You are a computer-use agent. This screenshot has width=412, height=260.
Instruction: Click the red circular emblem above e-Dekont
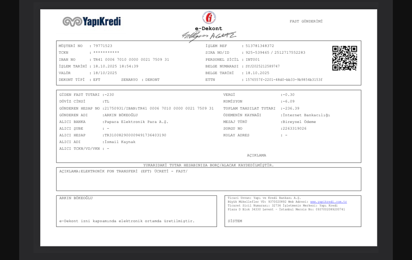click(x=209, y=18)
